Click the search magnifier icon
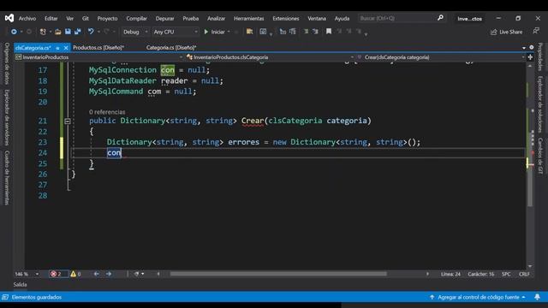 tap(440, 18)
